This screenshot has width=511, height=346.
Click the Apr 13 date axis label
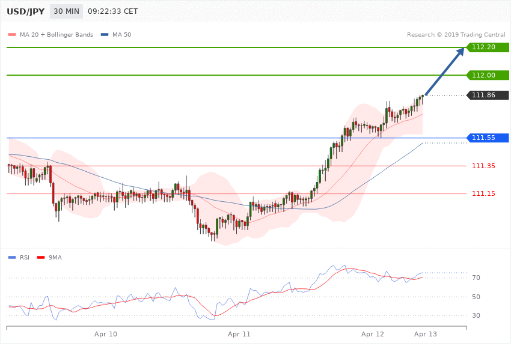click(425, 334)
